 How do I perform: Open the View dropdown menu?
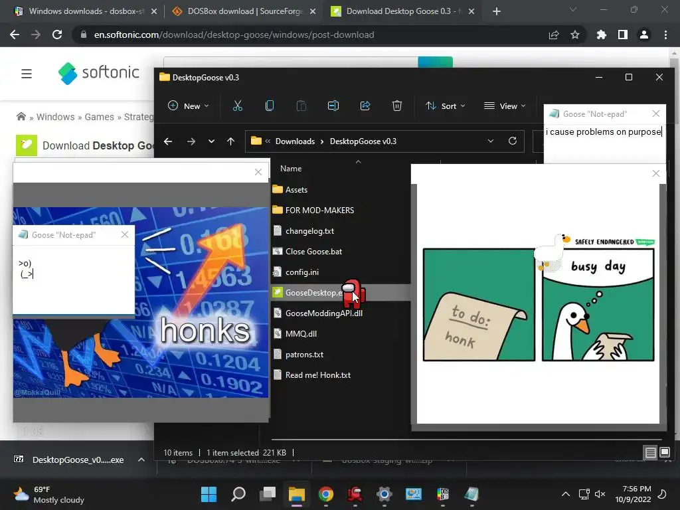505,106
